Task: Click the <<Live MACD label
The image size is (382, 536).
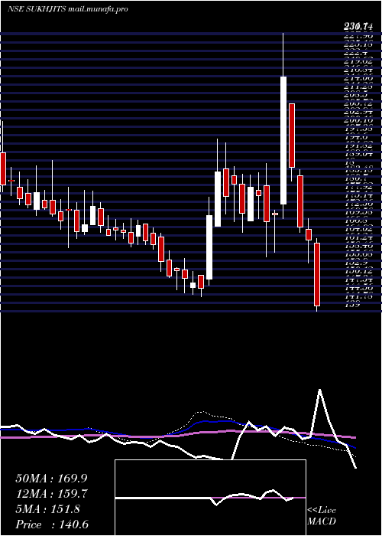Action: pyautogui.click(x=322, y=516)
